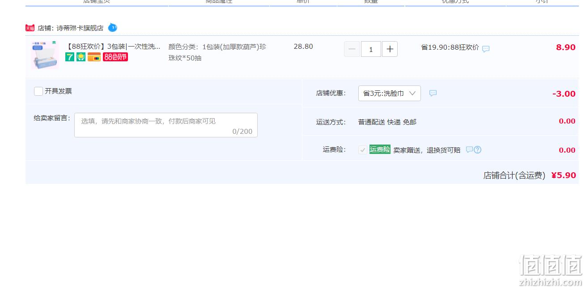Open the 【88狂欢价】3包装 product title link
Screen dimensions: 586x290
point(113,47)
